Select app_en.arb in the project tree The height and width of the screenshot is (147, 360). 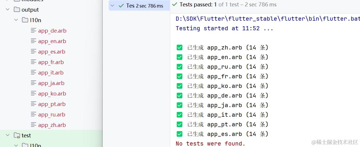pos(52,41)
